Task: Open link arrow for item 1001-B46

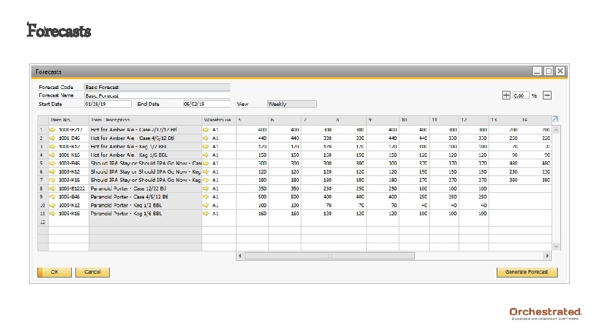Action: pyautogui.click(x=52, y=138)
